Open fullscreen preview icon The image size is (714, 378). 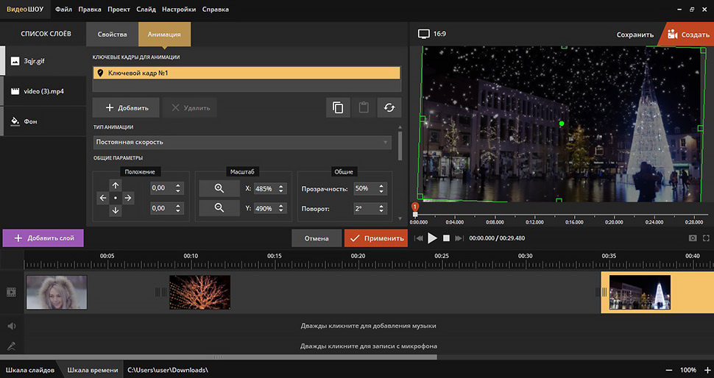[x=706, y=238]
